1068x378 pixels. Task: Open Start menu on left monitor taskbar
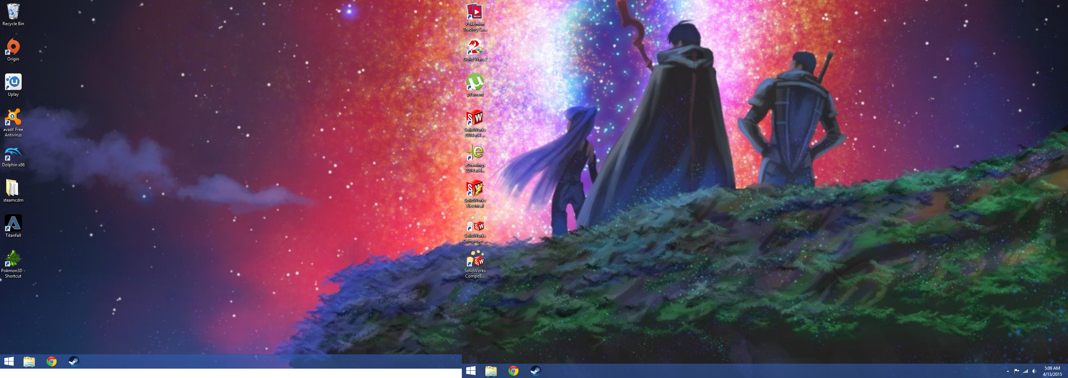point(9,361)
